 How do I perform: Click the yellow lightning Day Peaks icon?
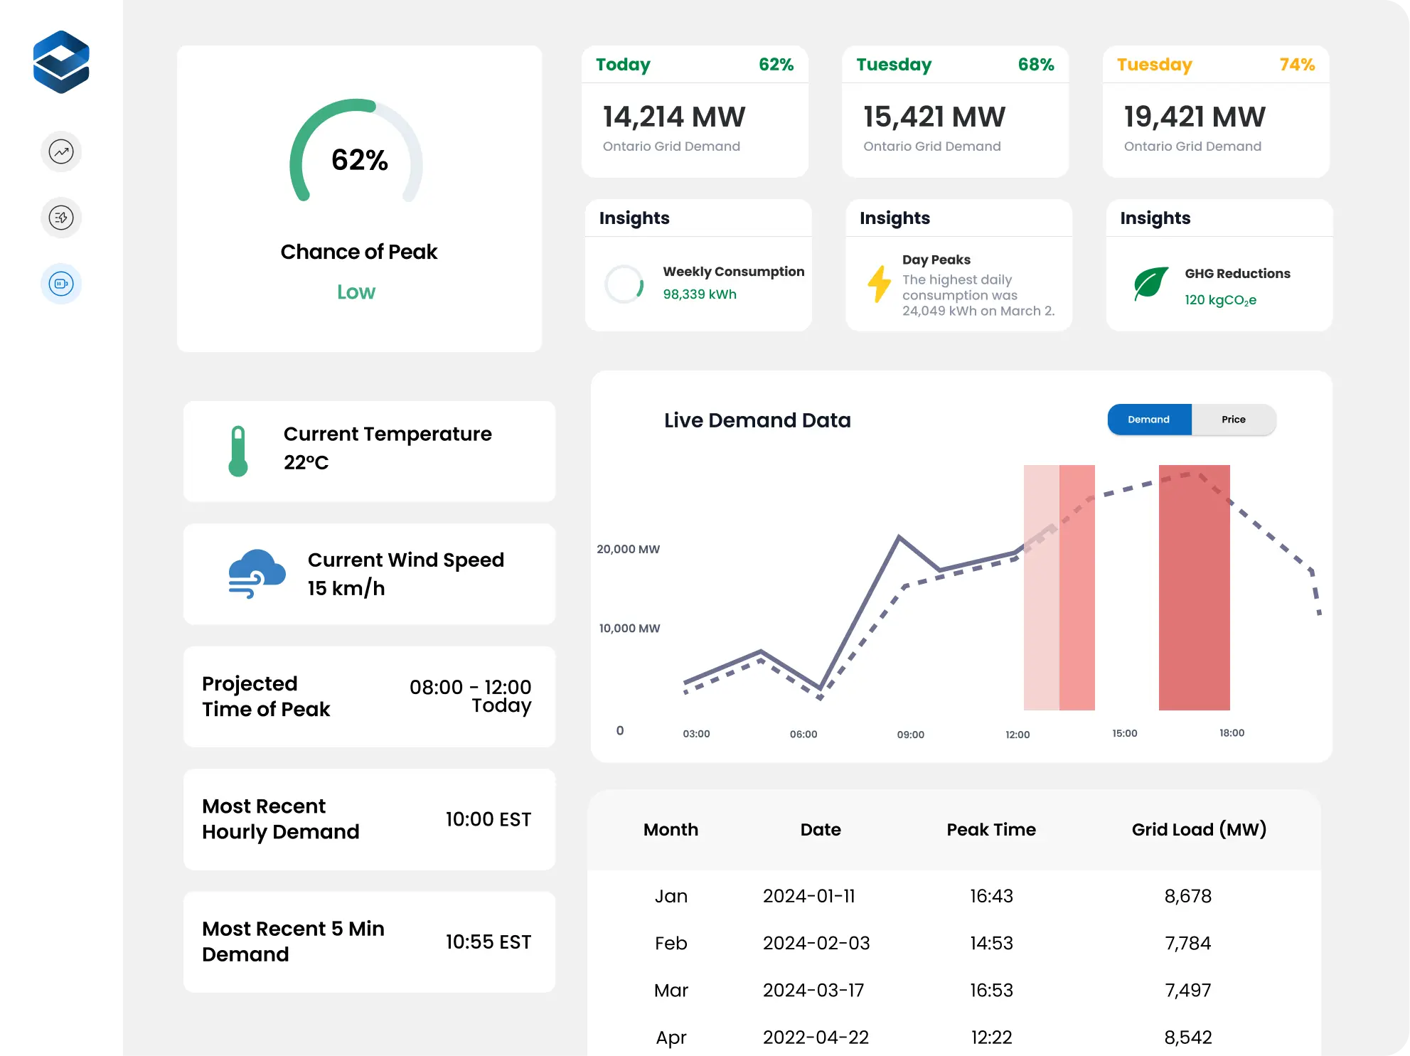[x=880, y=284]
